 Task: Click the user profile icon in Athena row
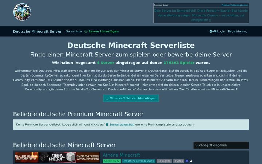click(191, 161)
